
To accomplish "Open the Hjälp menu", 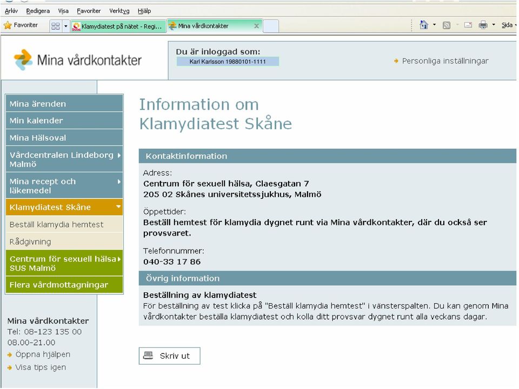I will (x=144, y=11).
